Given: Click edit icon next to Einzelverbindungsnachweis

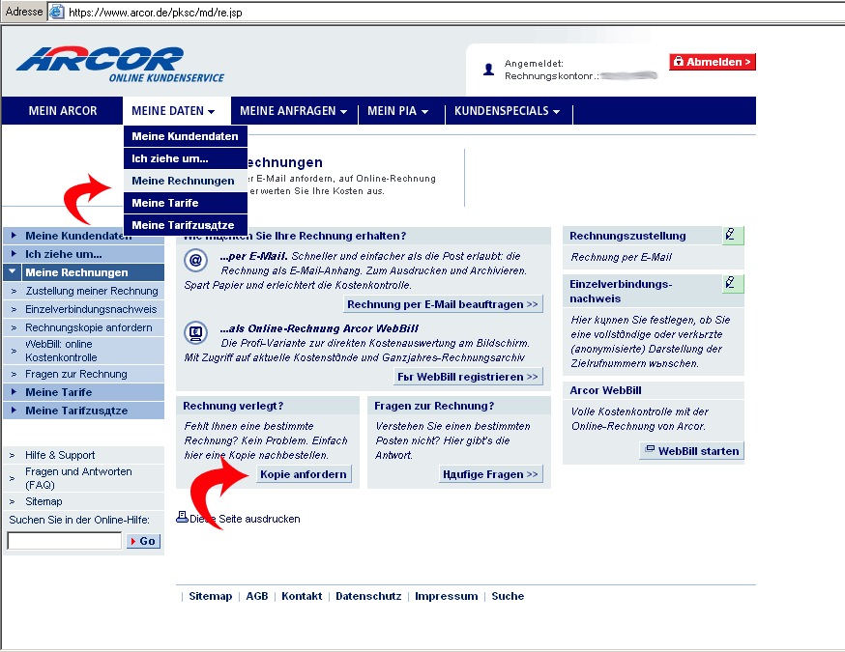Looking at the screenshot, I should point(733,284).
